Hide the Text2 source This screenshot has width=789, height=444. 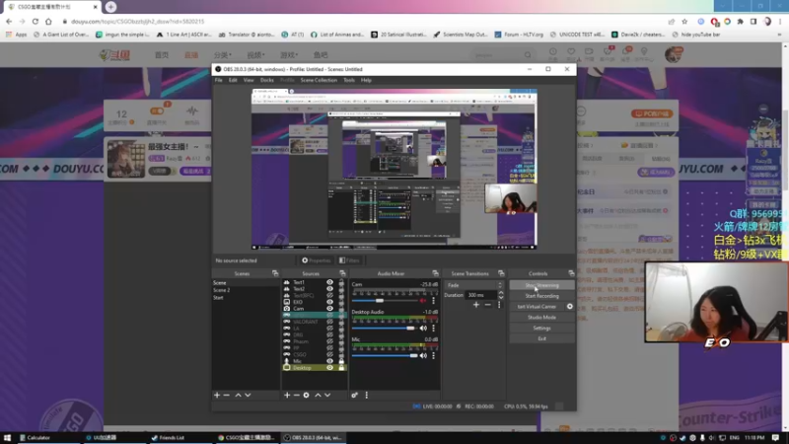pyautogui.click(x=329, y=289)
